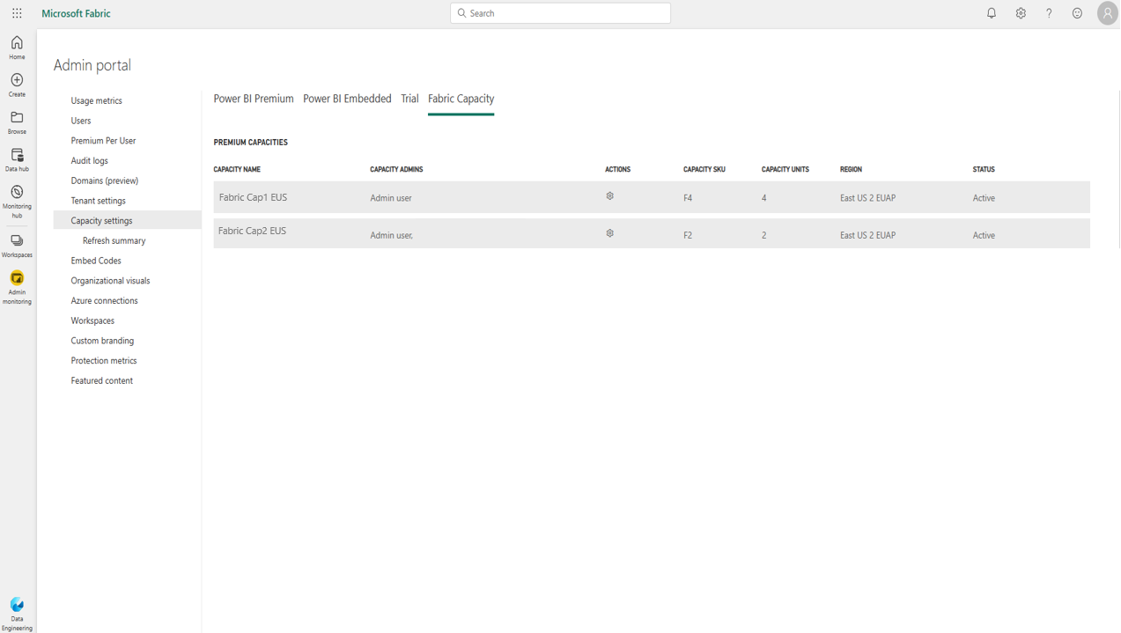Image resolution: width=1121 pixels, height=633 pixels.
Task: Open settings gear for Fabric Cap1 EUS
Action: pyautogui.click(x=609, y=196)
